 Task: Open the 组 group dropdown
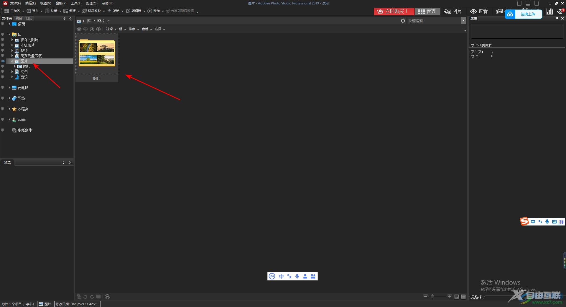(x=122, y=29)
